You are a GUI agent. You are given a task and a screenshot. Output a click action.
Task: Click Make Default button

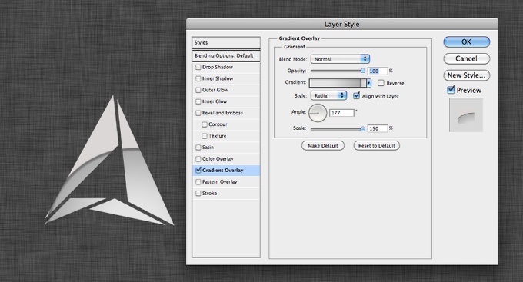323,146
